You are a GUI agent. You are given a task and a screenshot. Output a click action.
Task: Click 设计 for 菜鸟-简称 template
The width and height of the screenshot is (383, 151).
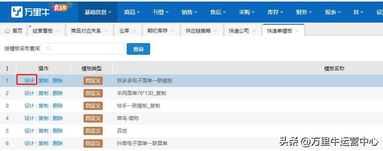pos(29,118)
